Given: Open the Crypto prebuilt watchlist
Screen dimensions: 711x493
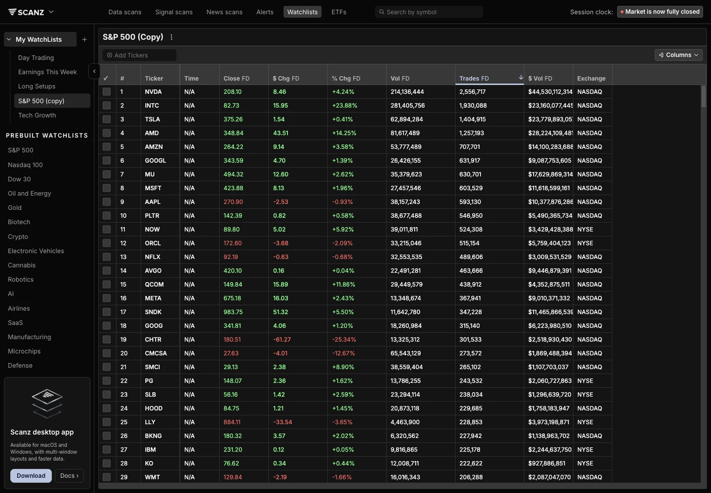Looking at the screenshot, I should click(x=18, y=237).
